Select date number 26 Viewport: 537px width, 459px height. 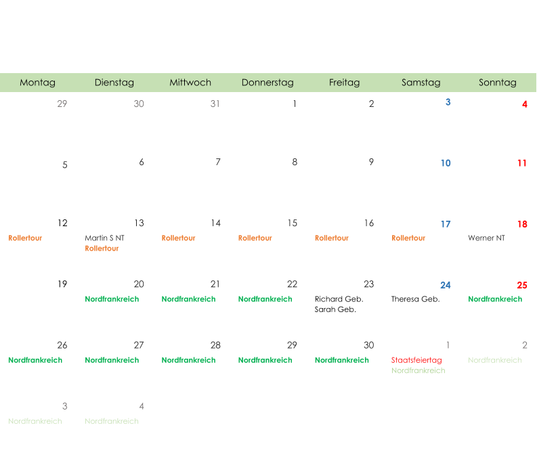click(x=62, y=345)
